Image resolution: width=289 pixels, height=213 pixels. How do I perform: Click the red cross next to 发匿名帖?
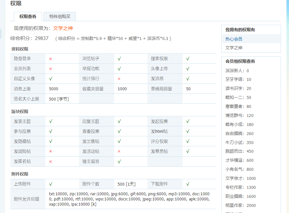click(x=51, y=161)
